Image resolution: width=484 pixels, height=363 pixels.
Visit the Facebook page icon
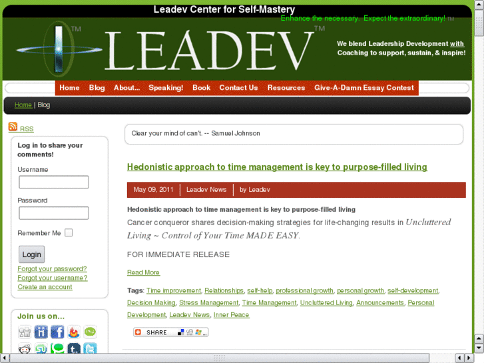click(x=57, y=332)
